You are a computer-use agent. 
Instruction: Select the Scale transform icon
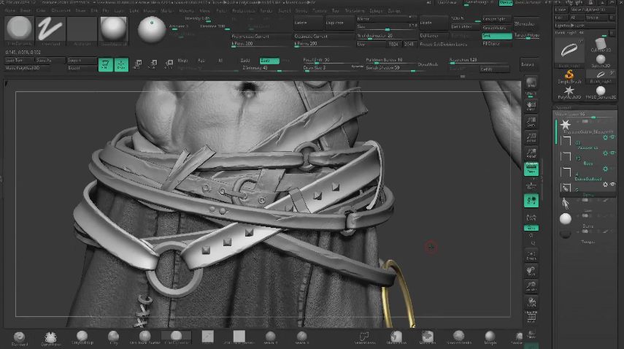(153, 64)
